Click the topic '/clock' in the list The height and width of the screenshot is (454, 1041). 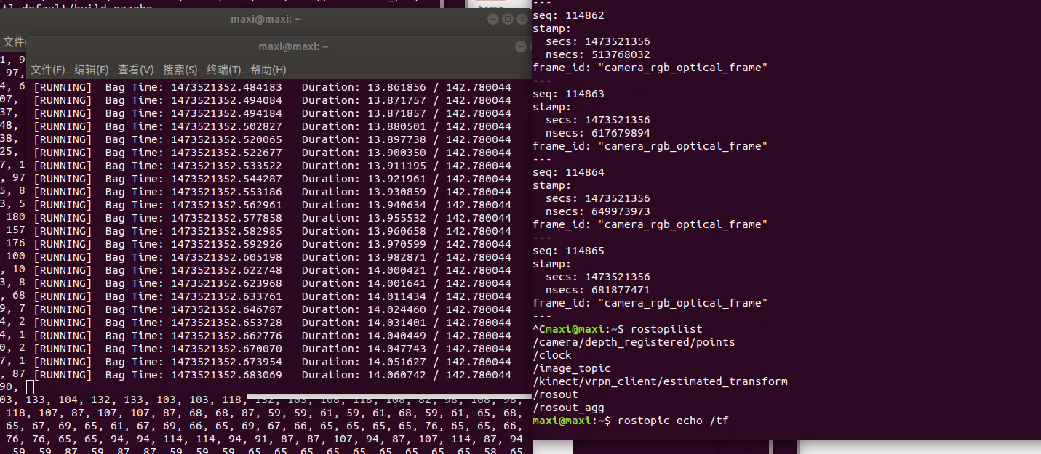click(x=552, y=355)
